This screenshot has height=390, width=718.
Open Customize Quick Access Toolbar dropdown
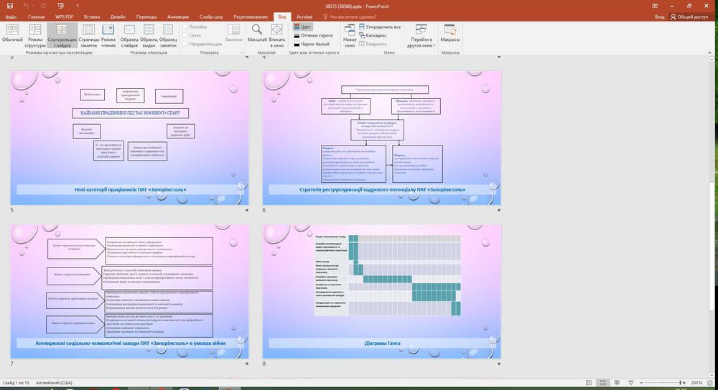[x=77, y=6]
